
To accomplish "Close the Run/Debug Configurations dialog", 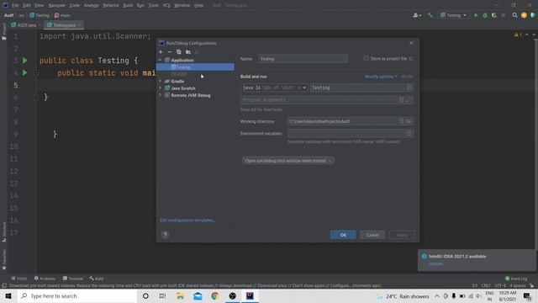I will pyautogui.click(x=411, y=43).
